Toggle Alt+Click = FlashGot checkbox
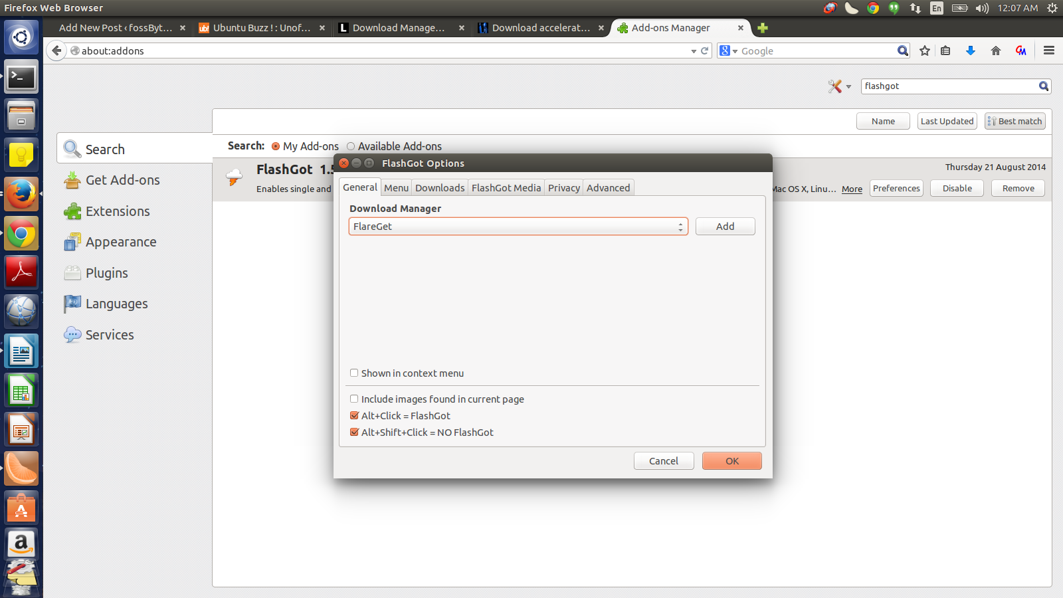The height and width of the screenshot is (598, 1063). click(x=354, y=415)
